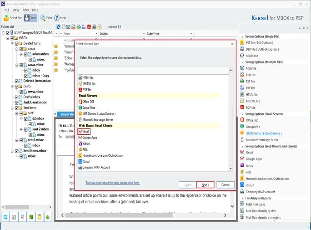The height and width of the screenshot is (230, 311).
Task: Select iCloud icon in right saving panel
Action: point(242,185)
